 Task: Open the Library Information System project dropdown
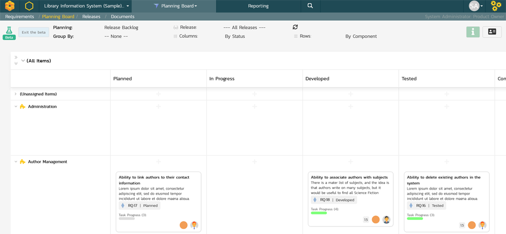[86, 6]
